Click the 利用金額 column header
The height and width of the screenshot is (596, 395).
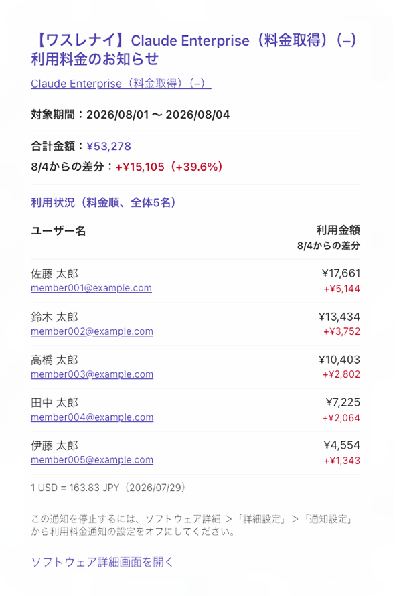click(x=338, y=230)
